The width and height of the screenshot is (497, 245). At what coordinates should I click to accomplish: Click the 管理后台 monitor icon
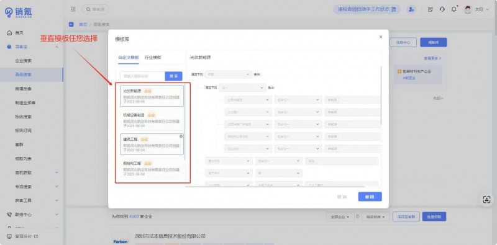click(x=9, y=236)
